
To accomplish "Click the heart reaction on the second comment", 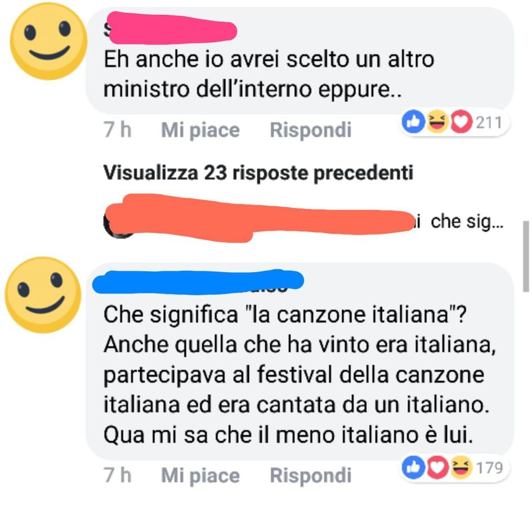I will click(x=437, y=467).
